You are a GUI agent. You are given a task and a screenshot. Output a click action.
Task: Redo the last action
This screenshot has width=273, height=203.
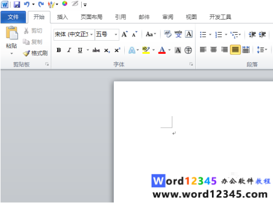pos(41,4)
